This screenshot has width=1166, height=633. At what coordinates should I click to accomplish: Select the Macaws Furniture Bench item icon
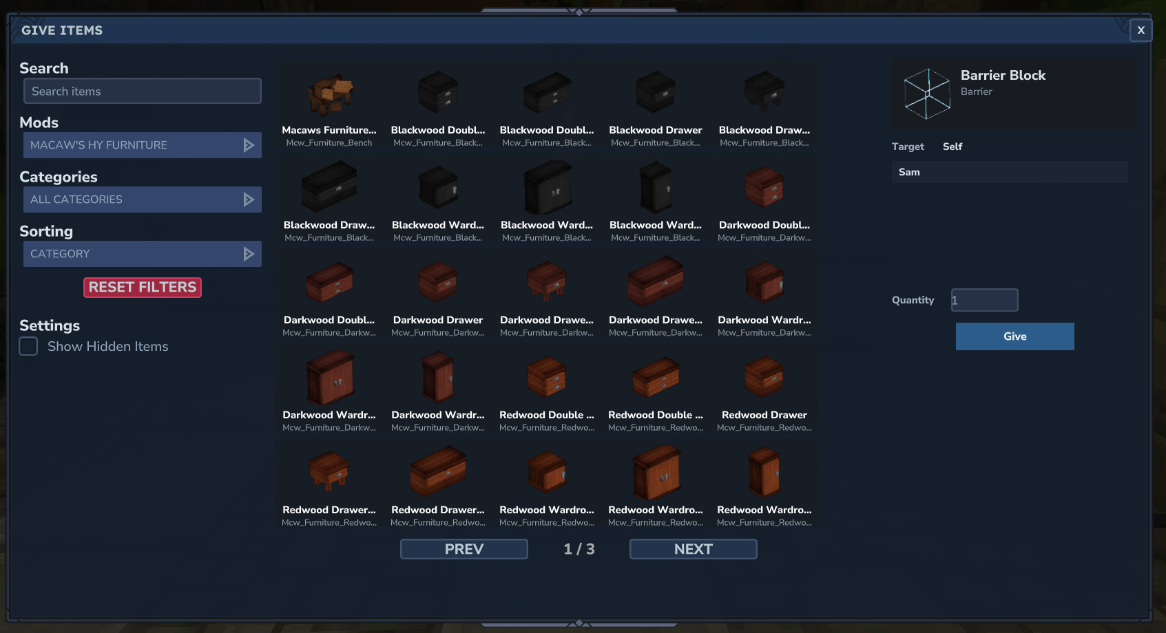(x=329, y=94)
